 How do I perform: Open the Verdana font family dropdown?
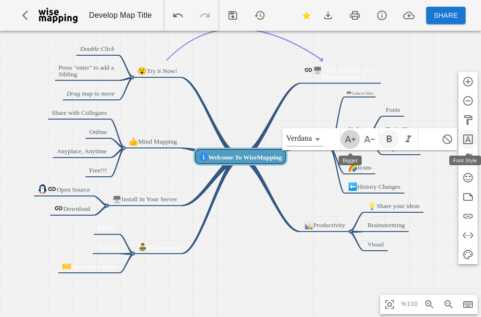(304, 139)
